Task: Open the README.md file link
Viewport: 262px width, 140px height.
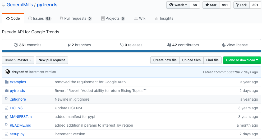Action: pyautogui.click(x=20, y=125)
